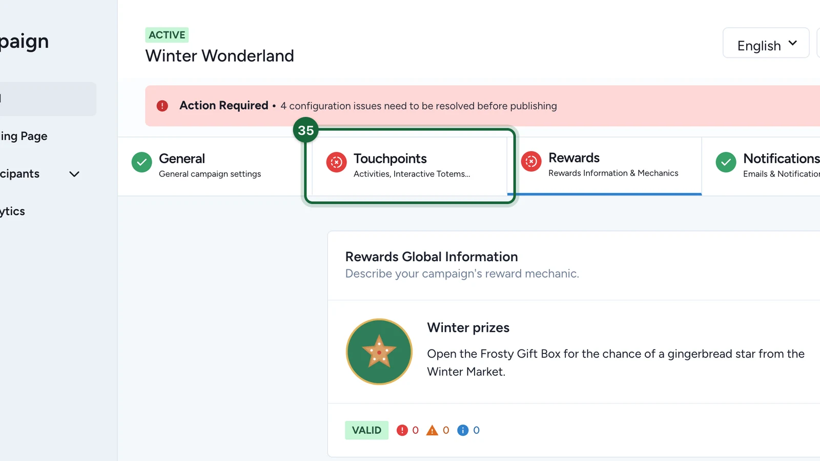Open the Touchpoints tab
820x461 pixels.
click(409, 166)
